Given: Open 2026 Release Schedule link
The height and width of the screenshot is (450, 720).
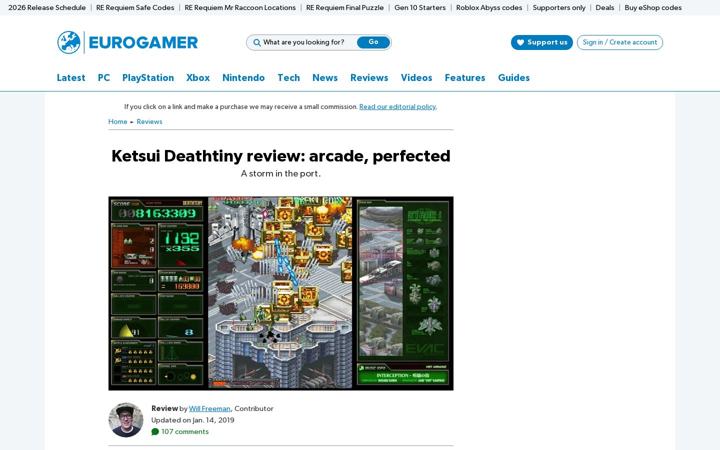Looking at the screenshot, I should (47, 7).
